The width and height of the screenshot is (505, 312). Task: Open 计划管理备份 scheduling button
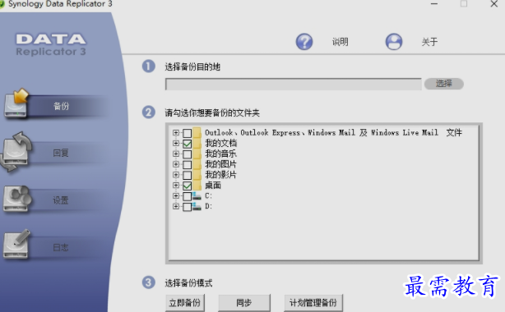(313, 303)
